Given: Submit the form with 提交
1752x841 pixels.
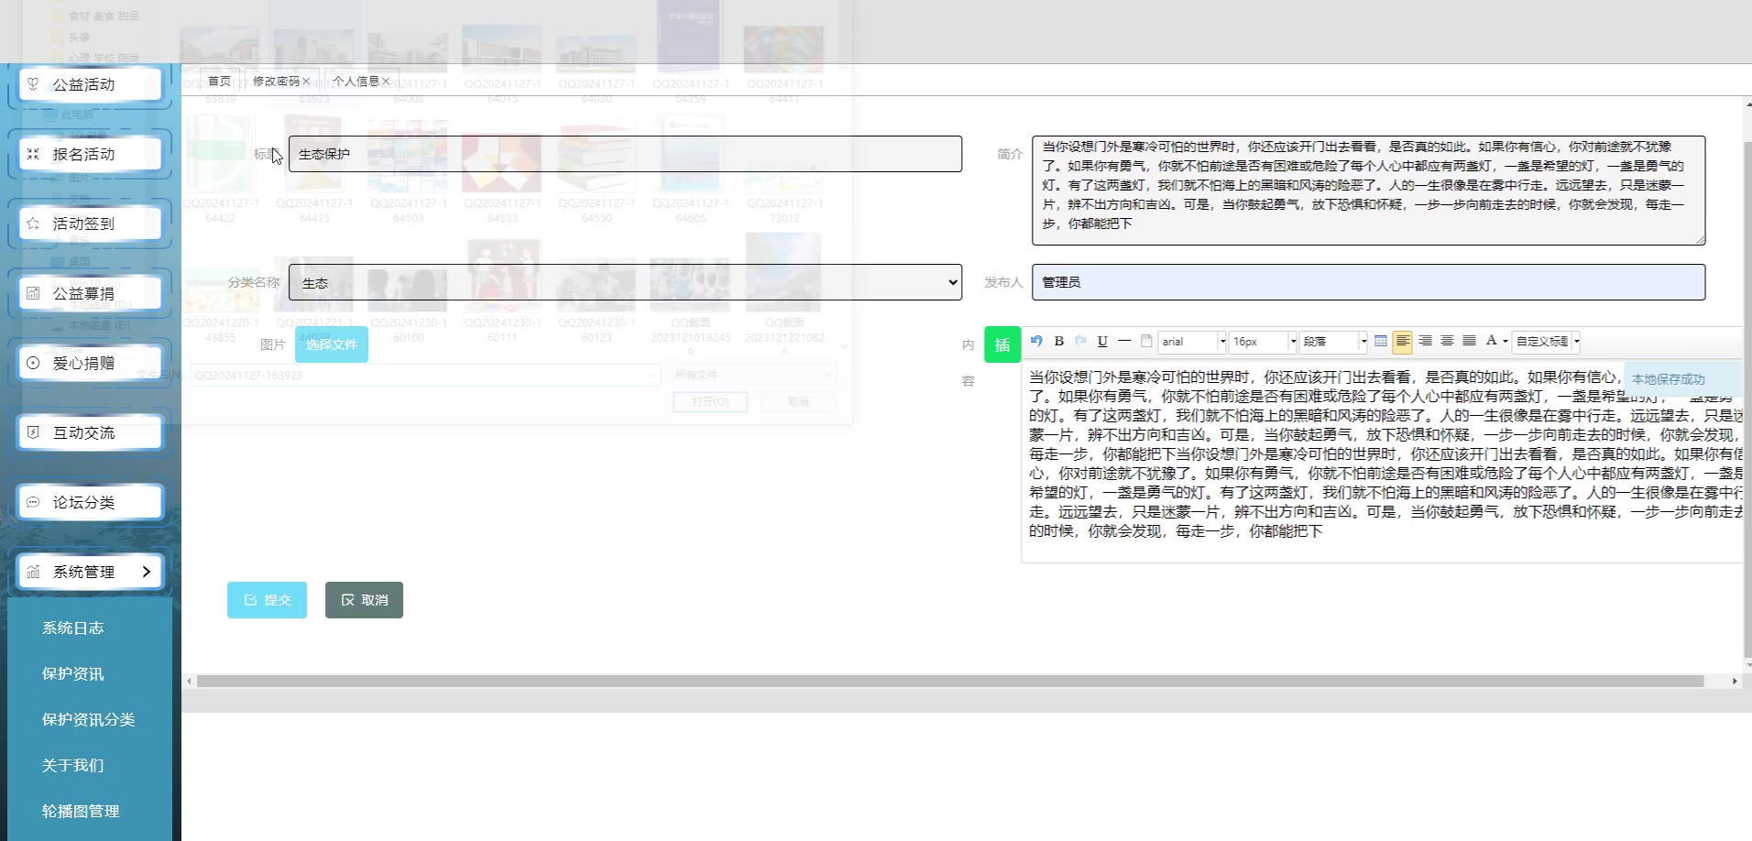Looking at the screenshot, I should pyautogui.click(x=267, y=600).
